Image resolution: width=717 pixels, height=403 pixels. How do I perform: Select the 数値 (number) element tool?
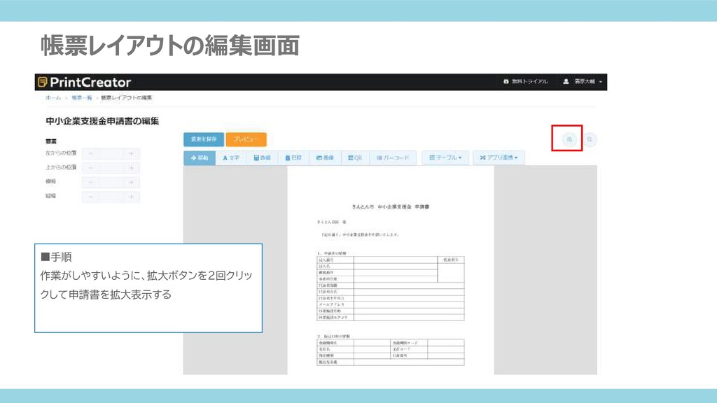pos(262,157)
